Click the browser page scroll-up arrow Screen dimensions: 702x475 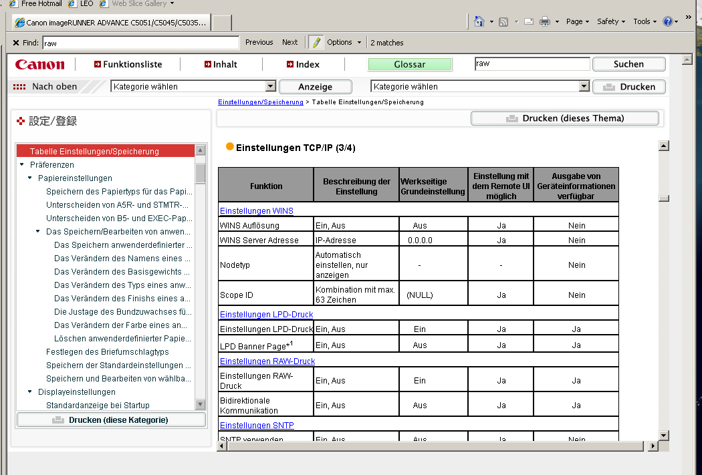point(687,59)
